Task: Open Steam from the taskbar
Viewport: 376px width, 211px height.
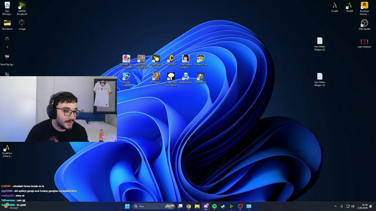Action: coord(223,206)
